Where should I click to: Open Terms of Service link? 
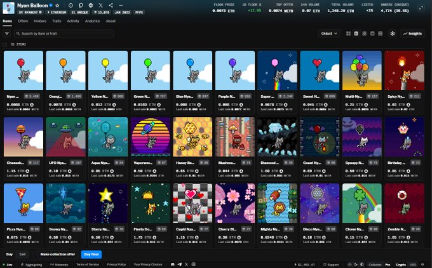coord(87,264)
